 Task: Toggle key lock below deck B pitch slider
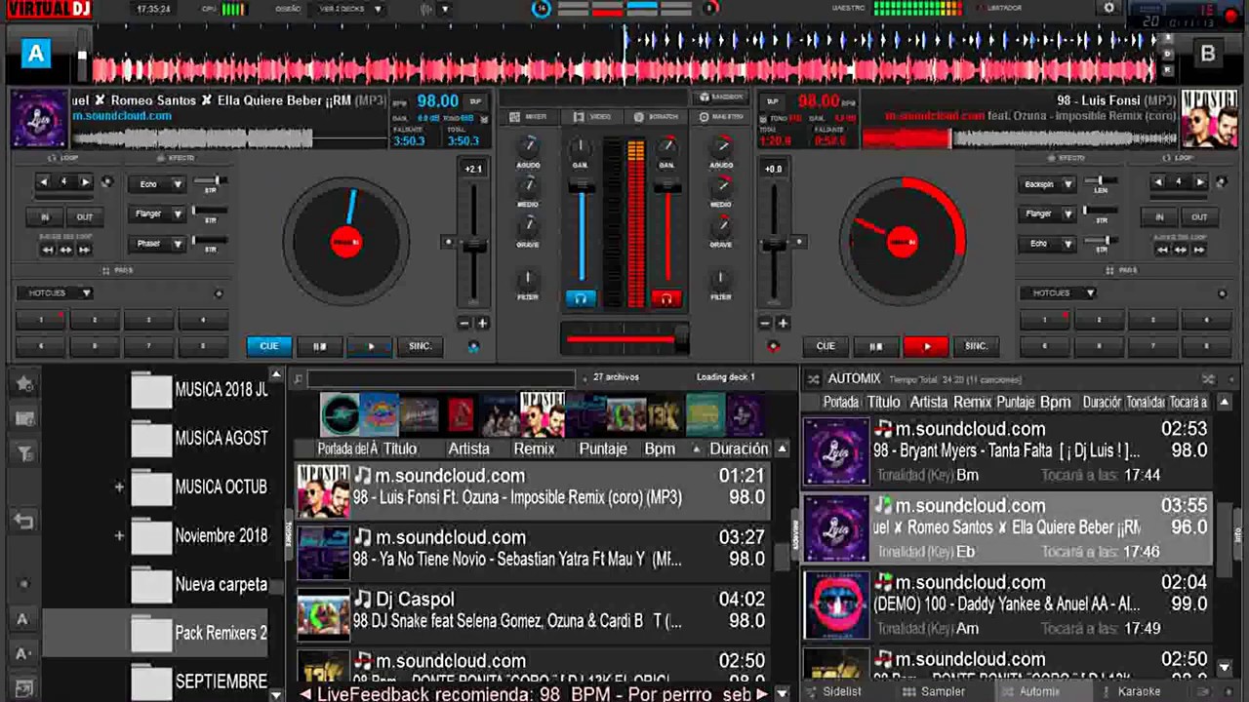[x=774, y=346]
